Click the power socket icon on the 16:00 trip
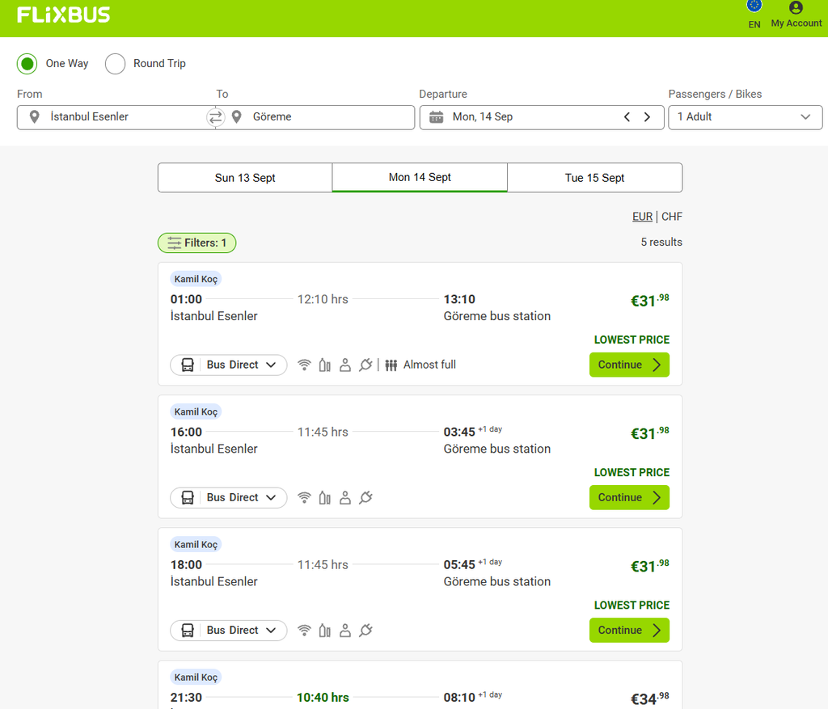The height and width of the screenshot is (709, 828). click(365, 497)
